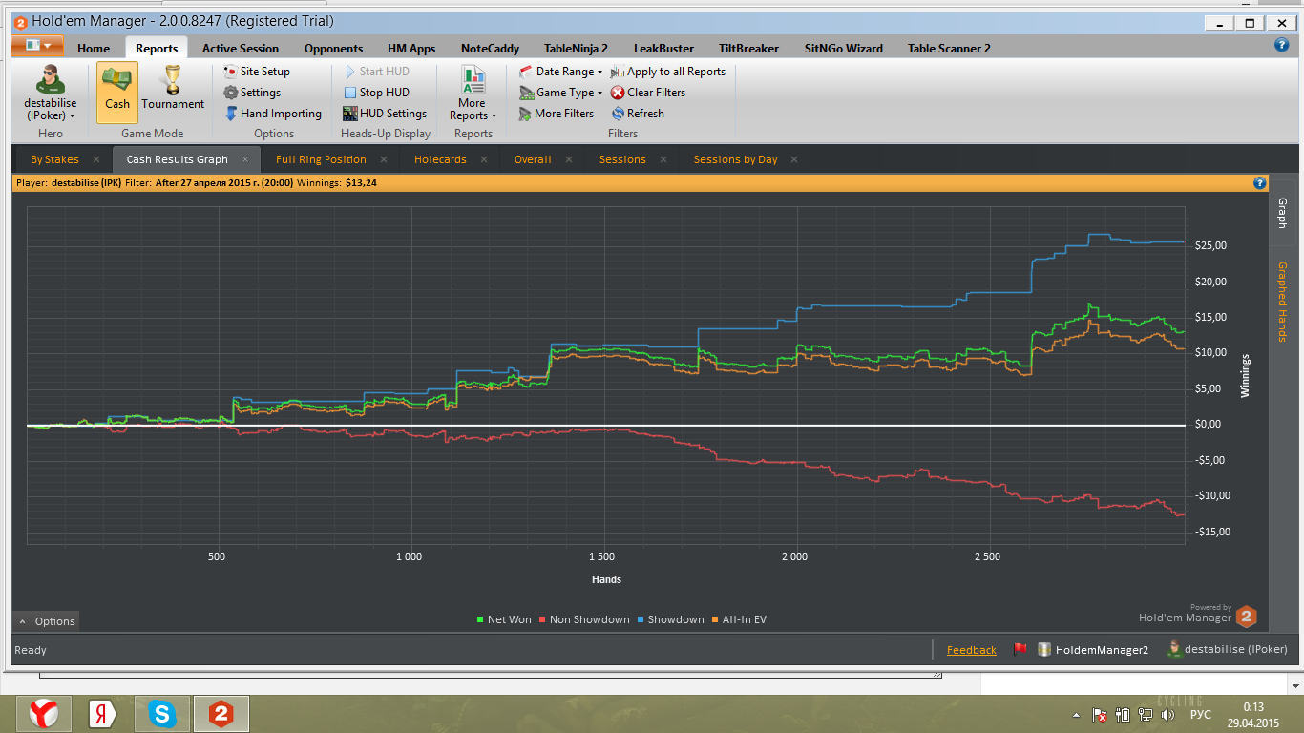The width and height of the screenshot is (1304, 733).
Task: Open the destabilise (IPoker) hero selector
Action: 51,93
